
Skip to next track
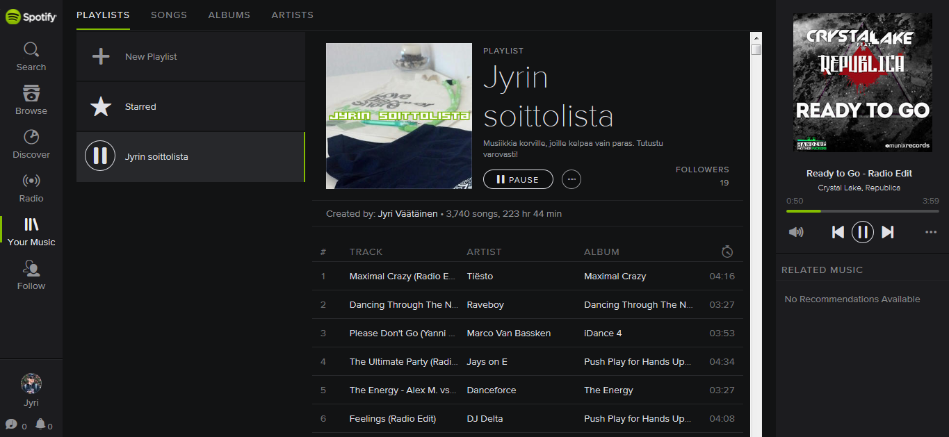[888, 232]
